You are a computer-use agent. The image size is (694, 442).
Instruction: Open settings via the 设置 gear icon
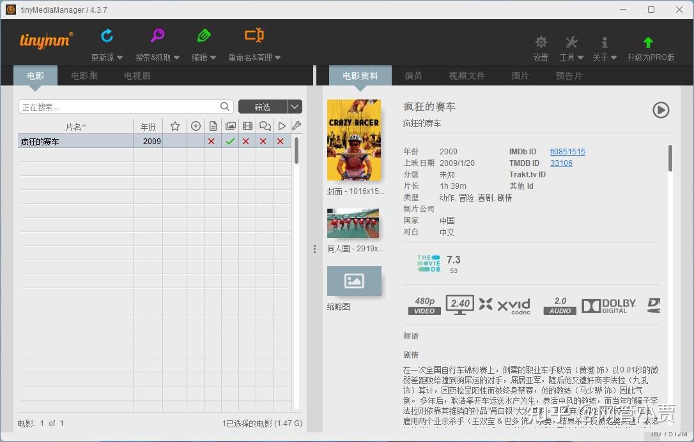pyautogui.click(x=541, y=41)
